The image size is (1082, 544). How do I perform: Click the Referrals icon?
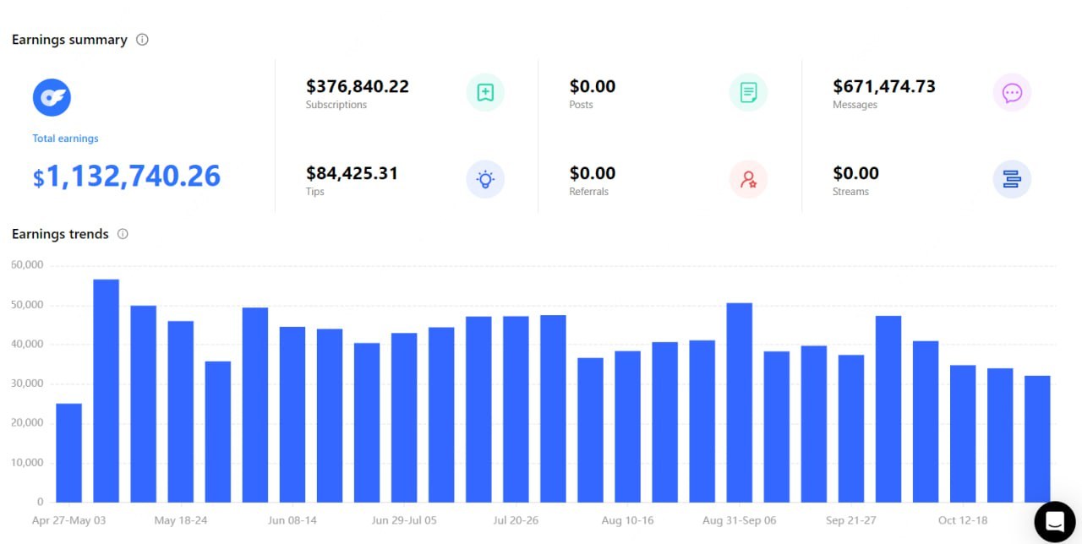pyautogui.click(x=749, y=179)
